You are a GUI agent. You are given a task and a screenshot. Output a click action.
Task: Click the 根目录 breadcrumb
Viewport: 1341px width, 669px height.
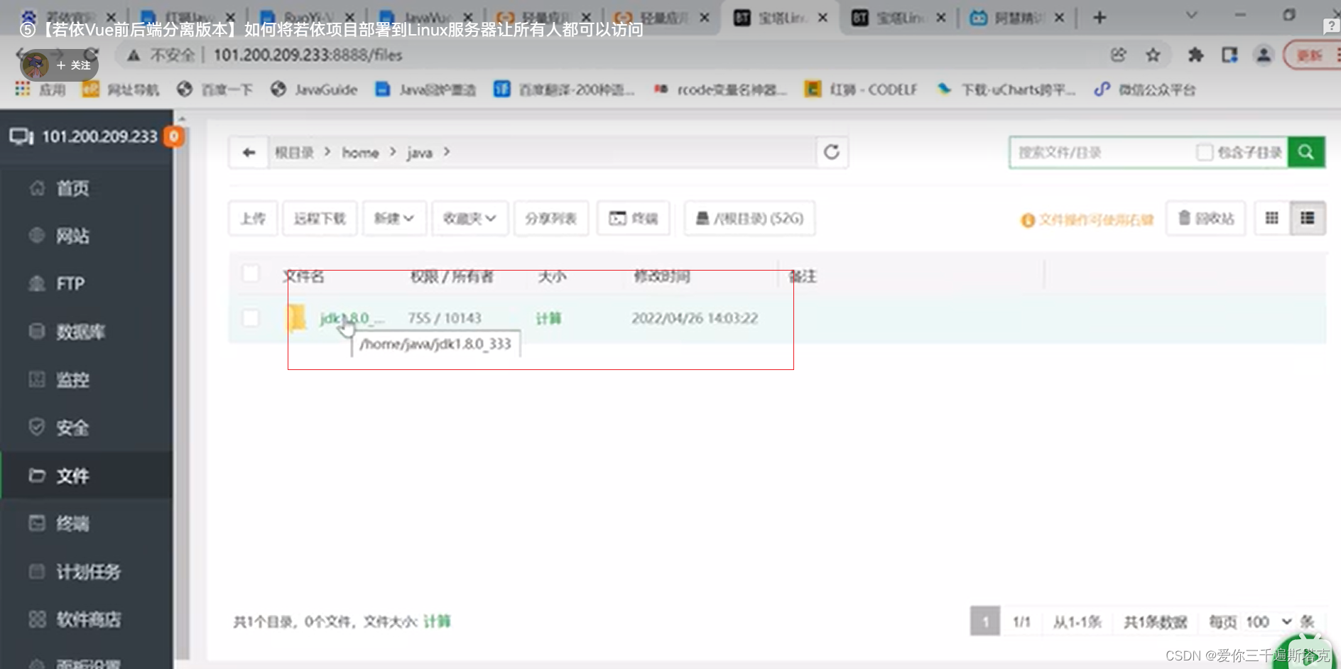point(294,153)
